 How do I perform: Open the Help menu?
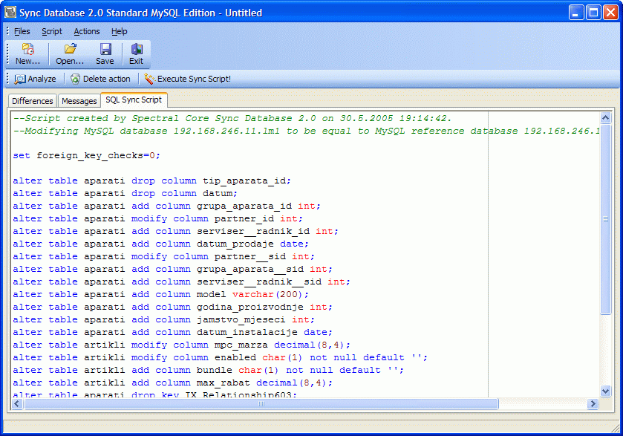120,31
